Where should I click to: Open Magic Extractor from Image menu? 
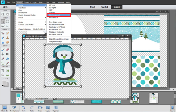pyautogui.click(x=31, y=29)
